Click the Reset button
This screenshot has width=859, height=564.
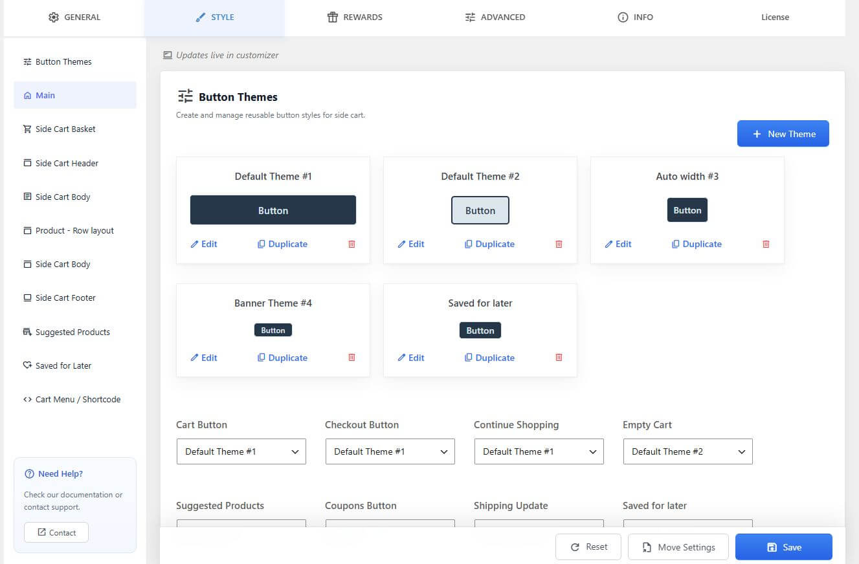[x=588, y=547]
